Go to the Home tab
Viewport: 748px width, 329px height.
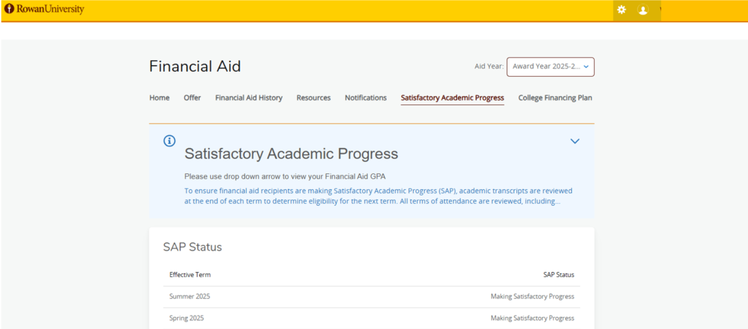[159, 98]
